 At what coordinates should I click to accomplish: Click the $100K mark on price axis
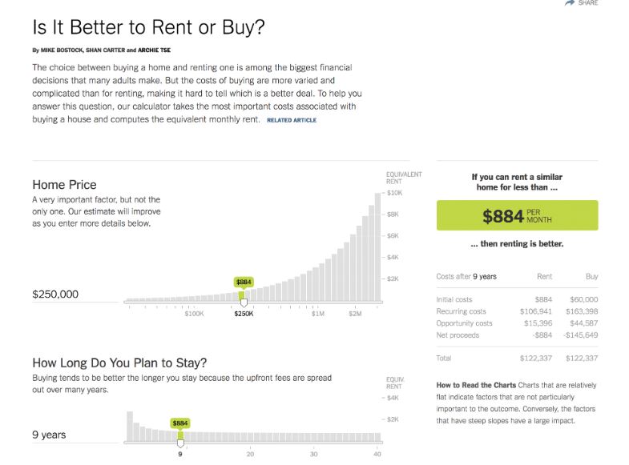click(194, 314)
